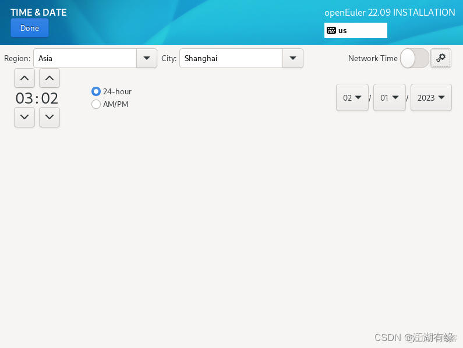Select the 24-hour radio button

(96, 91)
